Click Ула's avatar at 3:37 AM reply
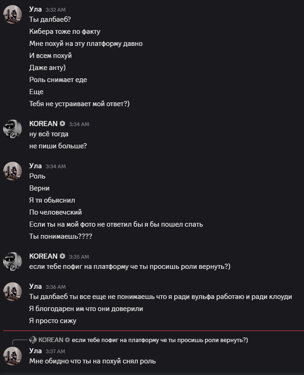The height and width of the screenshot is (375, 304). [x=13, y=356]
